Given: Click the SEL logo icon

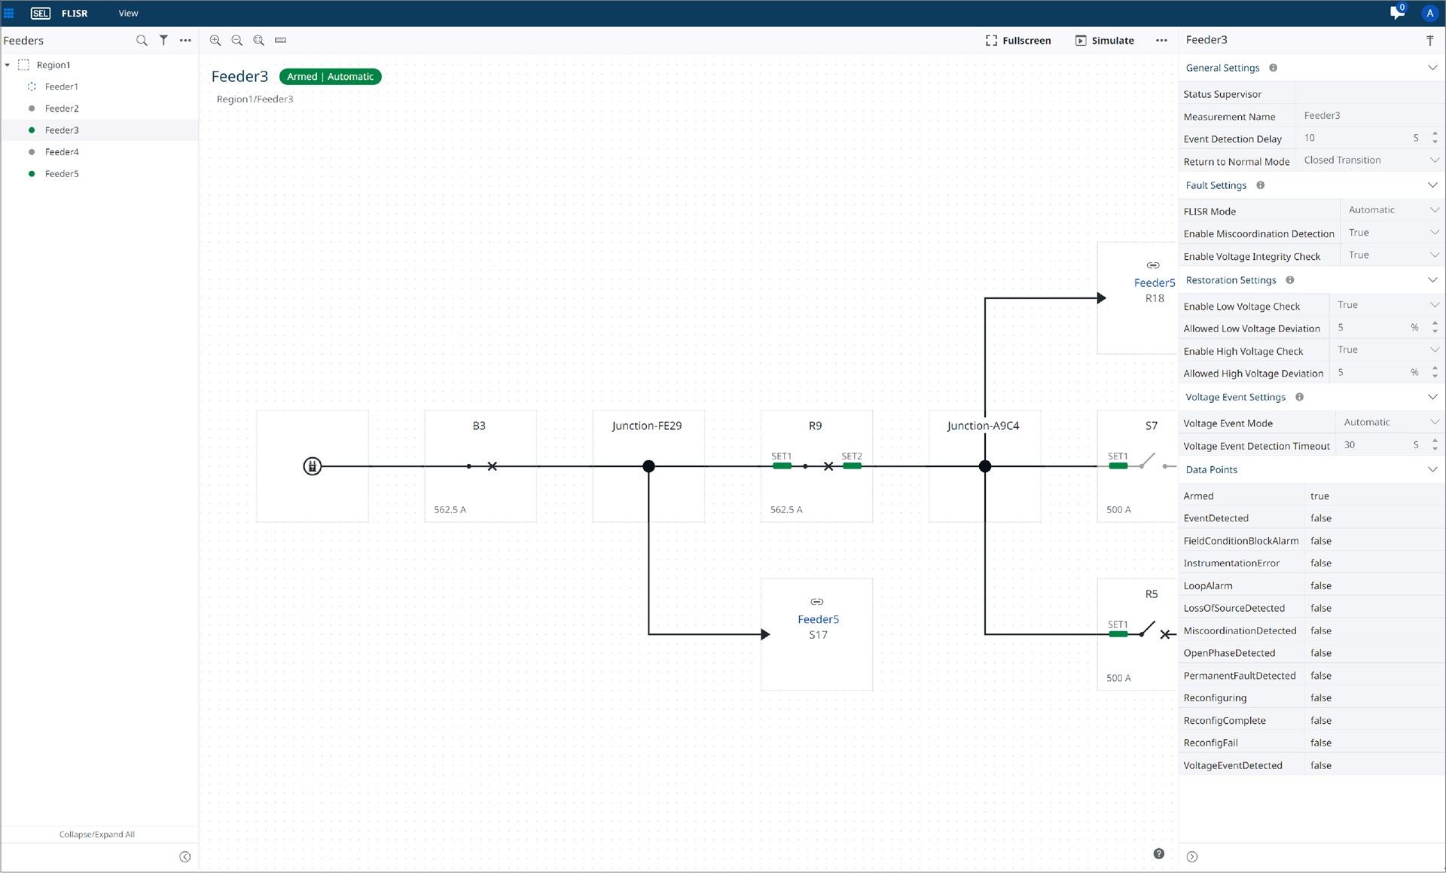Looking at the screenshot, I should tap(41, 13).
